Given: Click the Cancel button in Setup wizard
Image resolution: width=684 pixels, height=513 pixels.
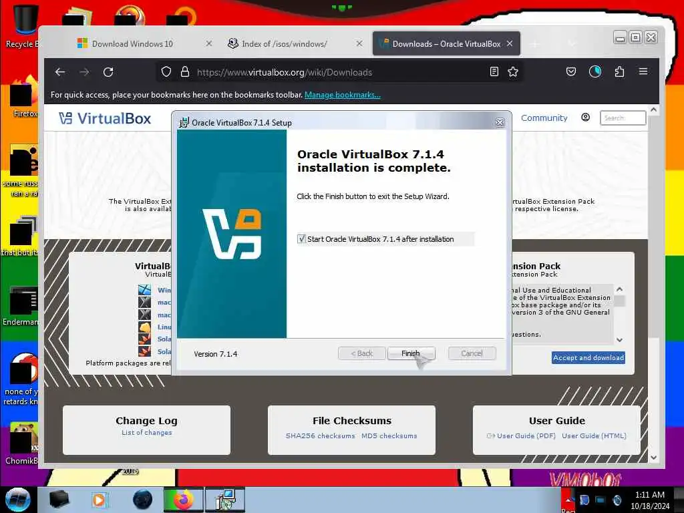Looking at the screenshot, I should click(472, 353).
